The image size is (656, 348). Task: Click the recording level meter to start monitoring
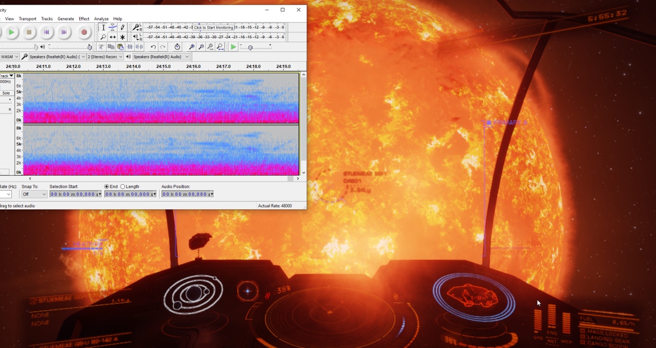click(x=214, y=27)
